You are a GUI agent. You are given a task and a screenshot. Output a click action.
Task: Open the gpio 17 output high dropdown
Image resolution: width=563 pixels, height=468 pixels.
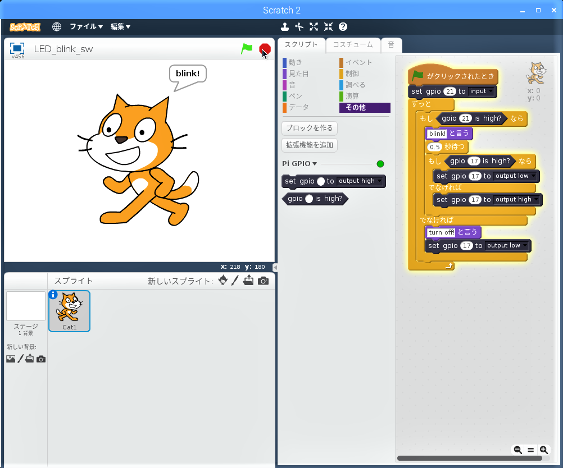pyautogui.click(x=517, y=199)
